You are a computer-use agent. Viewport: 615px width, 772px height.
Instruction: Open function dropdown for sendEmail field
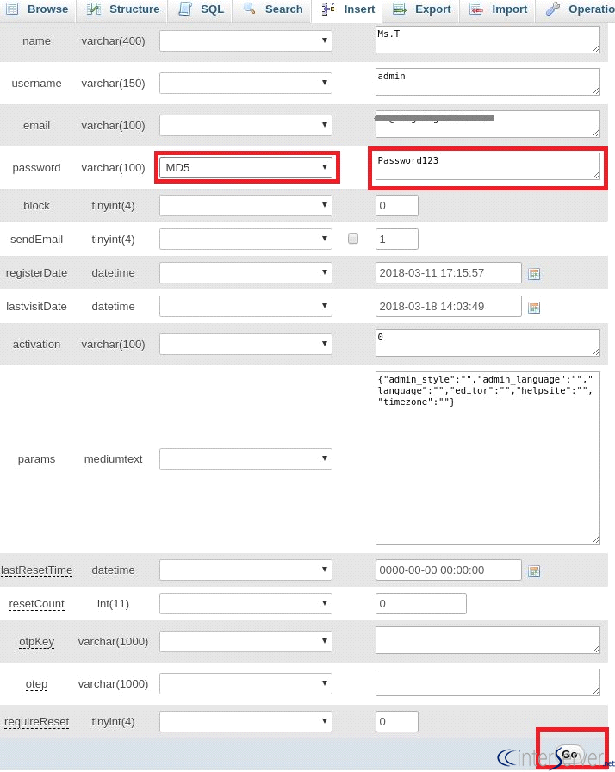pyautogui.click(x=245, y=239)
